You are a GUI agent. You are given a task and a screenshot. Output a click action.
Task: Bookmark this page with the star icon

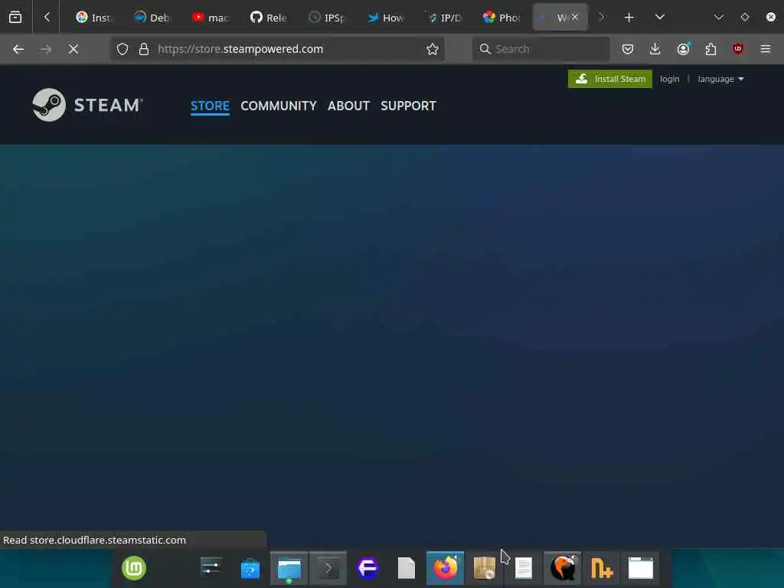(x=433, y=49)
